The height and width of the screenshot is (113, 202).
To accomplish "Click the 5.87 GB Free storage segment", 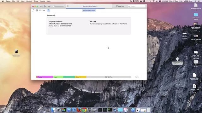I will point(109,77).
